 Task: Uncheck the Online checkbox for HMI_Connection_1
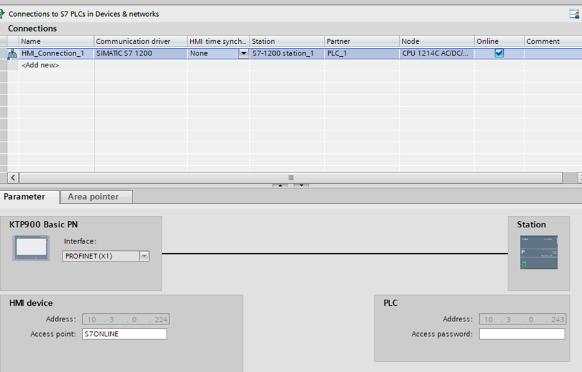click(x=499, y=53)
